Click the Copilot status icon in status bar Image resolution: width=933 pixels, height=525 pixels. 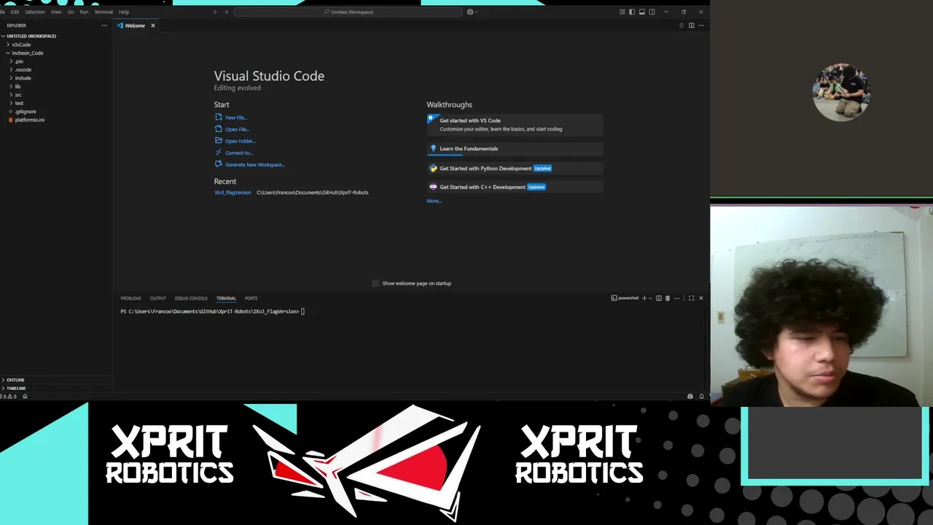[x=690, y=397]
